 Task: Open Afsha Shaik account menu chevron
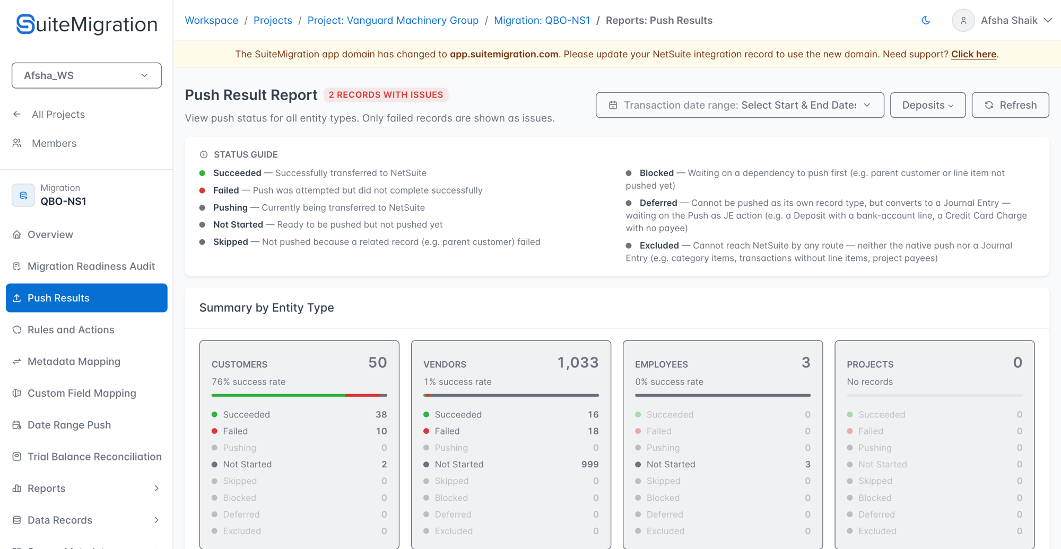1048,20
